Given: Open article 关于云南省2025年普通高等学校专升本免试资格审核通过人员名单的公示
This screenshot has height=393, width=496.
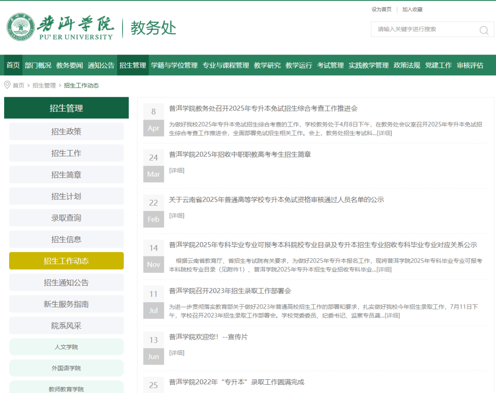Looking at the screenshot, I should coord(276,199).
